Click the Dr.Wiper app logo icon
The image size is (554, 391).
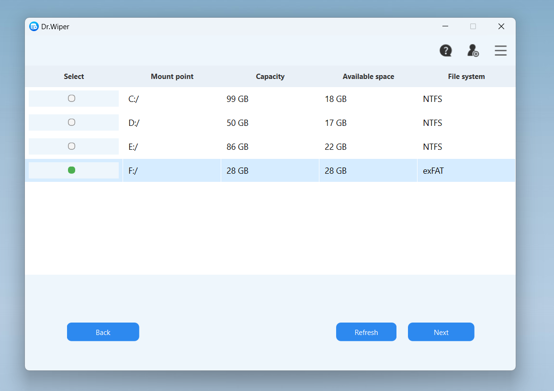tap(34, 27)
